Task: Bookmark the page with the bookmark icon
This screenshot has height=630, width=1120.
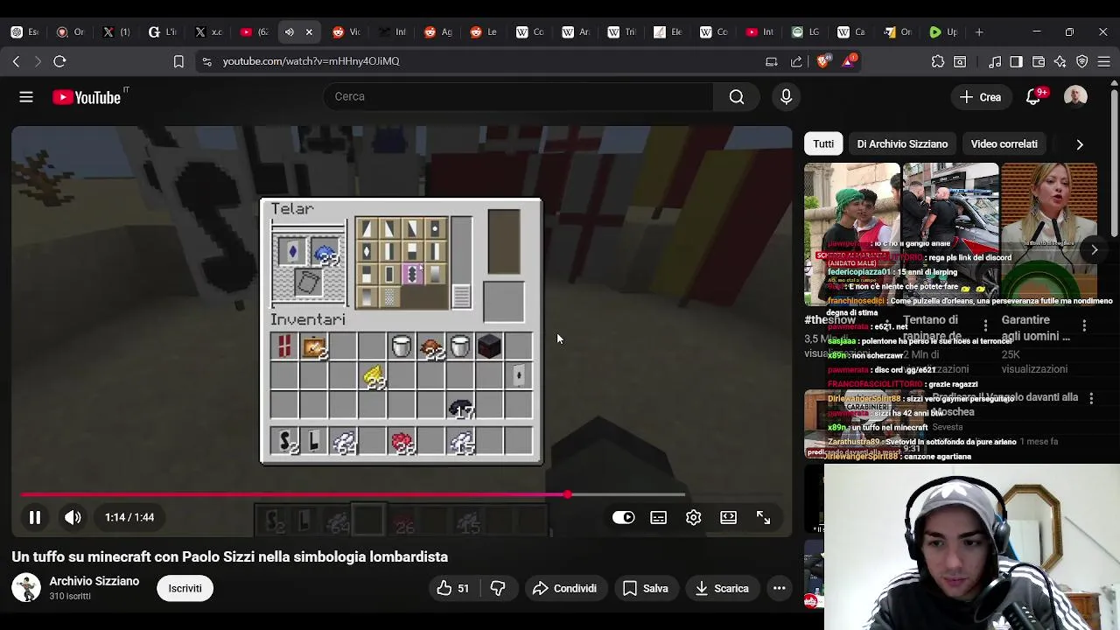Action: tap(178, 61)
